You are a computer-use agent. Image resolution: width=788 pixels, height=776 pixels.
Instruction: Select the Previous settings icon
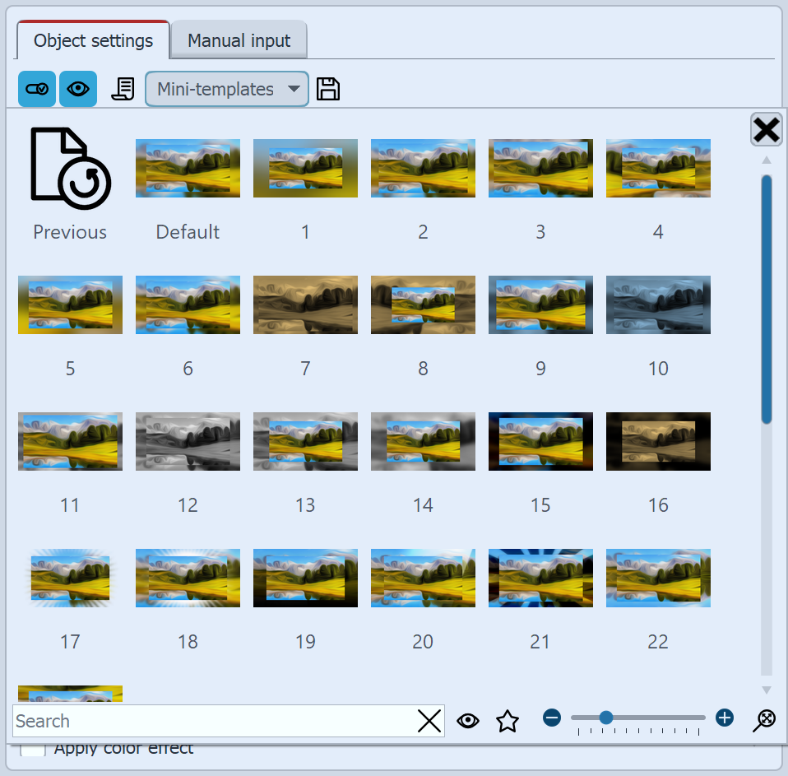pos(70,170)
